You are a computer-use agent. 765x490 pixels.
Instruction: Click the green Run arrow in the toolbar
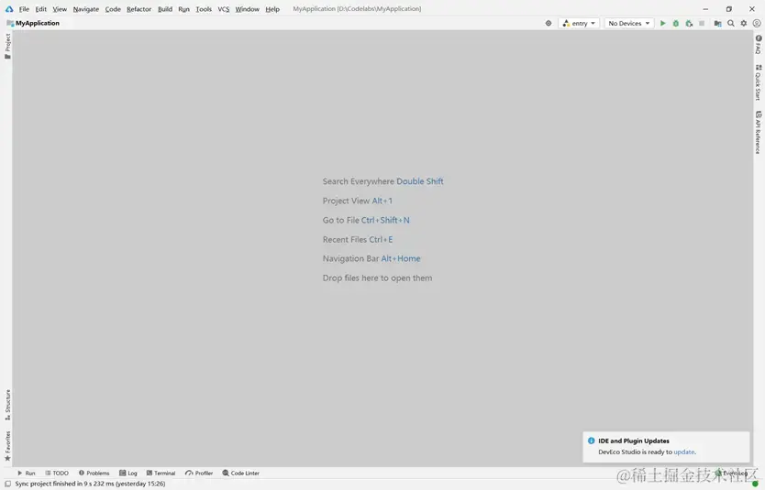point(662,24)
